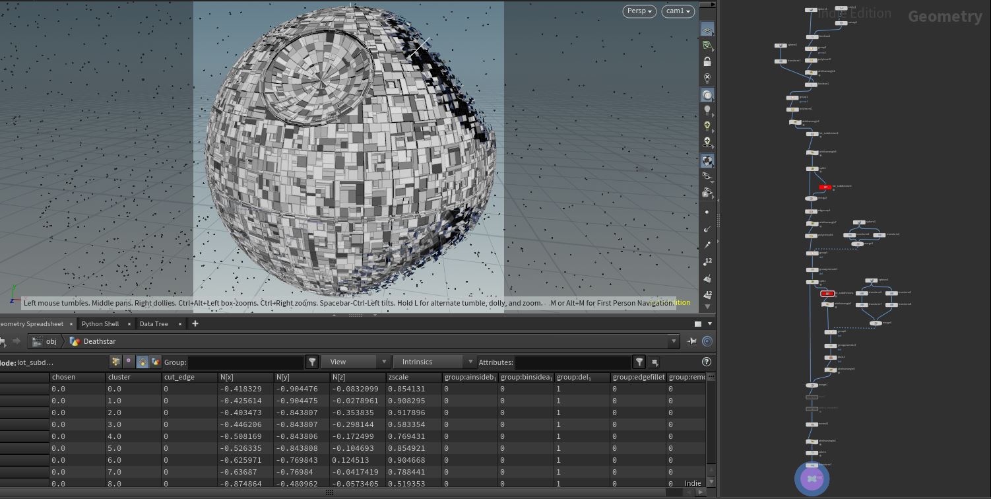Select the red lot_subdivision node above merge2
The image size is (991, 499).
[825, 187]
